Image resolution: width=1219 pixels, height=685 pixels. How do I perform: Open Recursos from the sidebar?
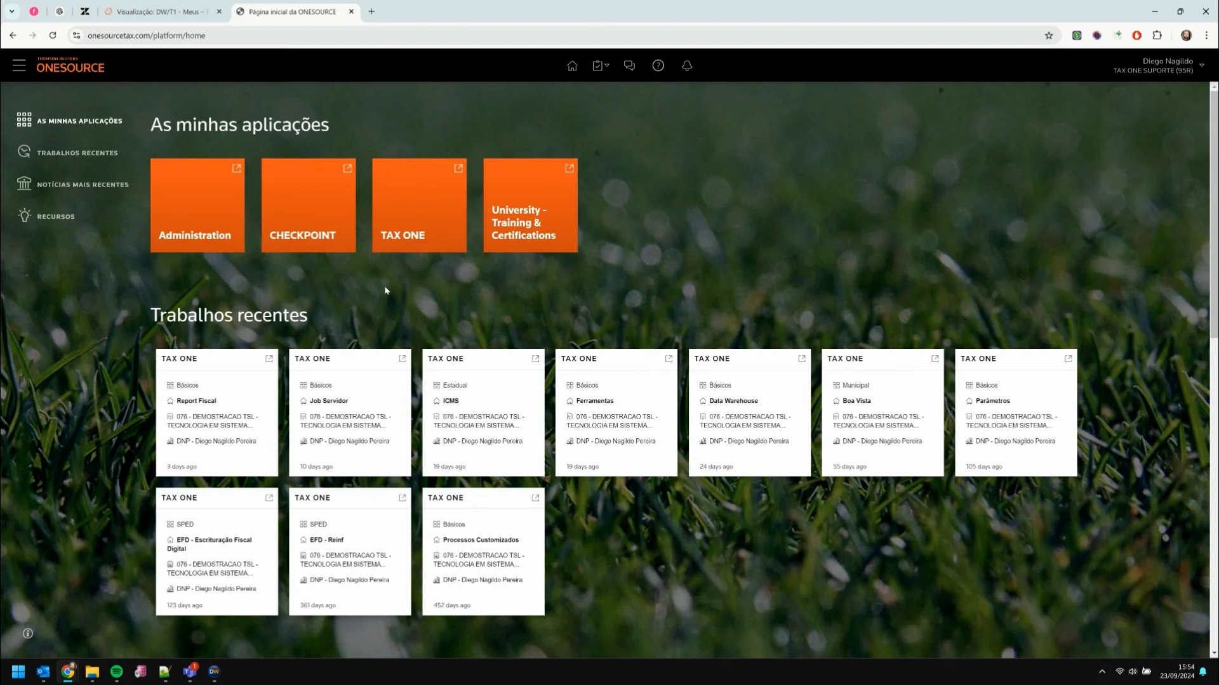(x=55, y=216)
